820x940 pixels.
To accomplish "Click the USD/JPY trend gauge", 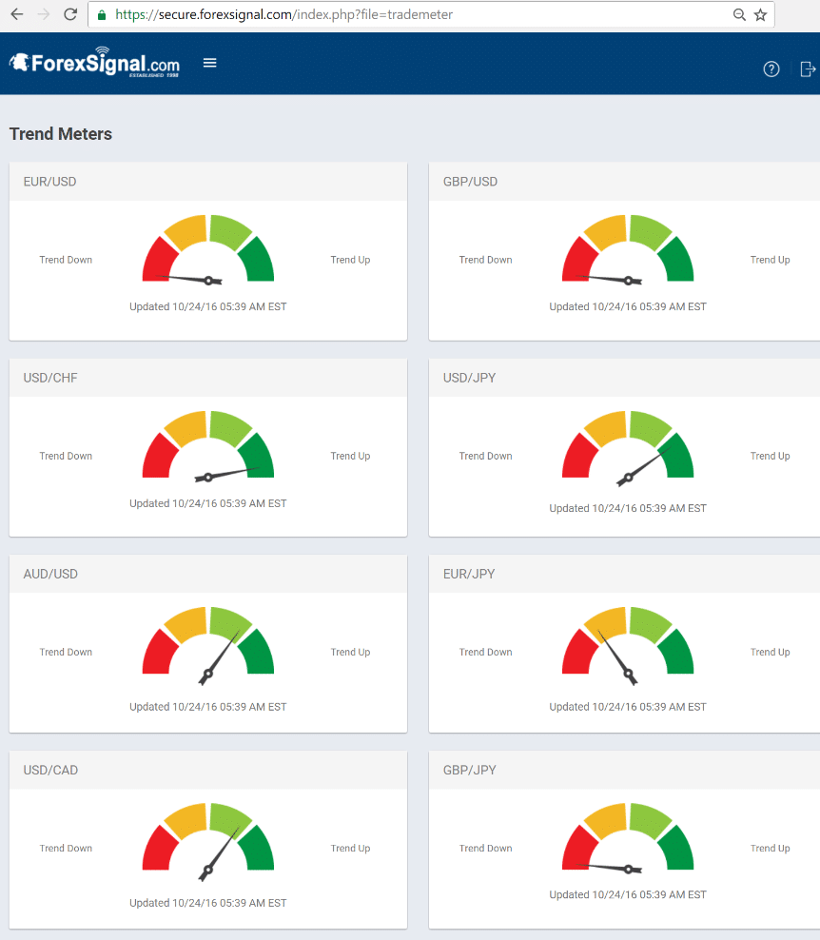I will point(628,448).
